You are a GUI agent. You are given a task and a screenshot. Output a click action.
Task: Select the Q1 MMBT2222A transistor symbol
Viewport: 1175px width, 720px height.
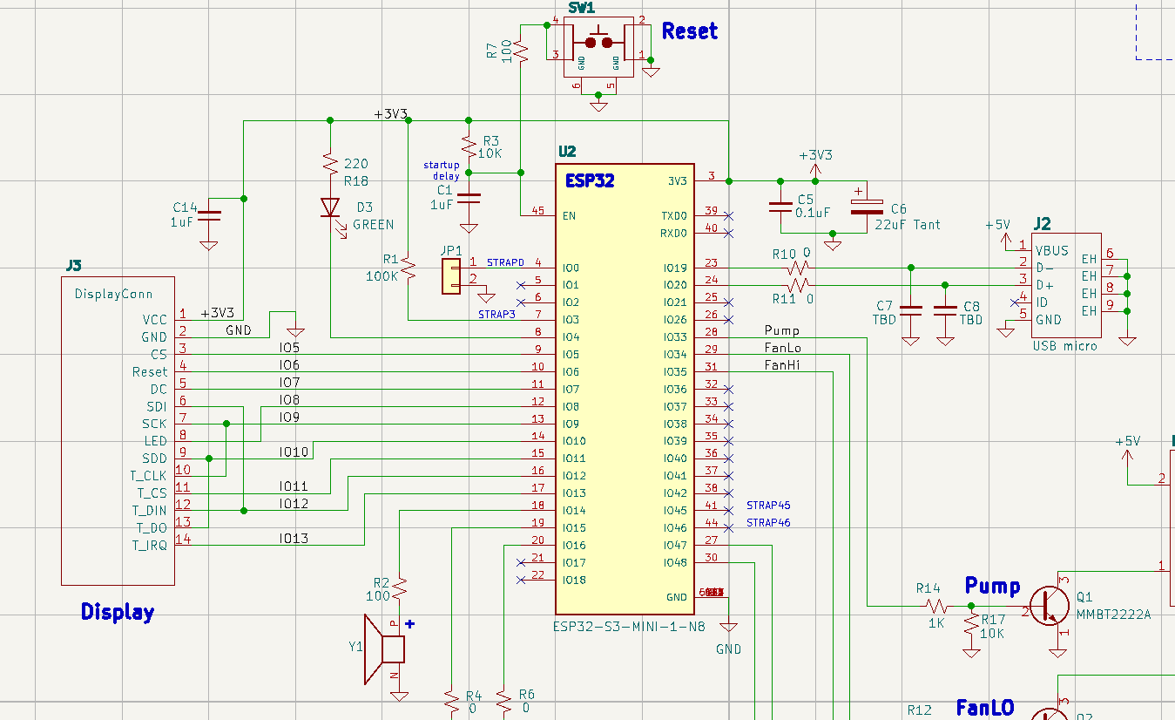(x=1050, y=605)
